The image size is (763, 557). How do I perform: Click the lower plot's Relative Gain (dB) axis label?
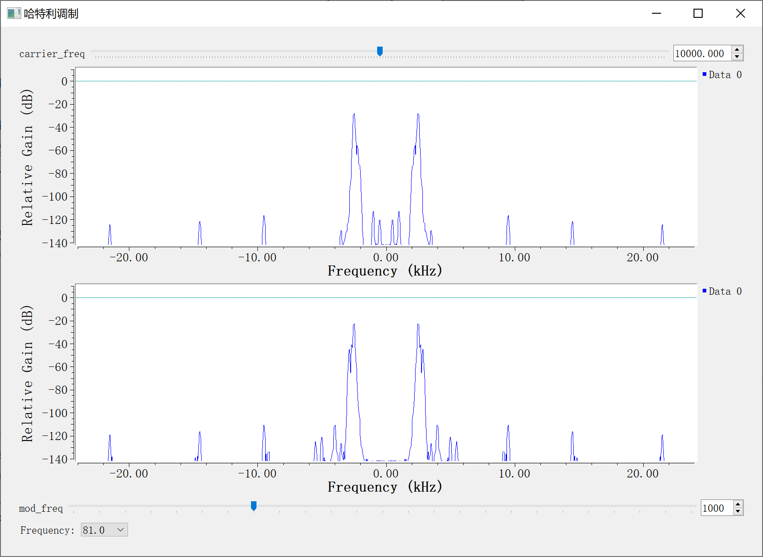click(x=27, y=374)
